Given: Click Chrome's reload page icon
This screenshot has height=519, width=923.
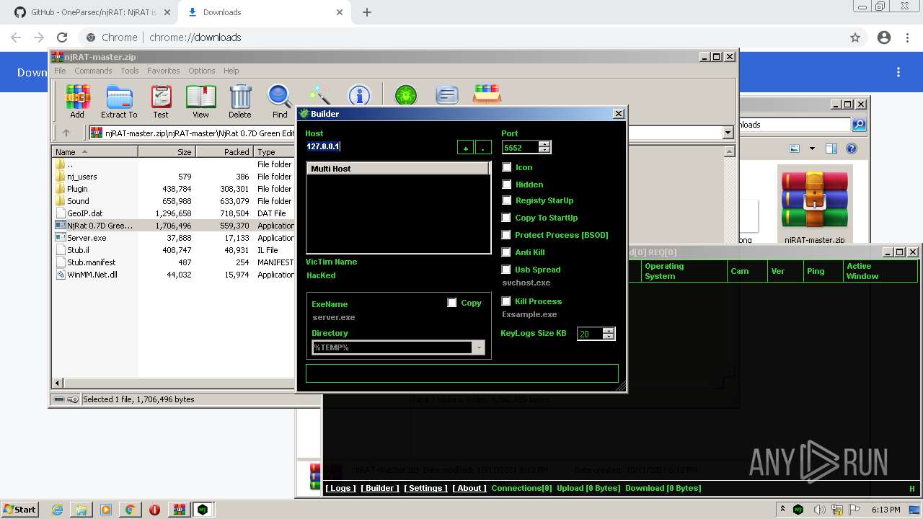Looking at the screenshot, I should pyautogui.click(x=62, y=37).
